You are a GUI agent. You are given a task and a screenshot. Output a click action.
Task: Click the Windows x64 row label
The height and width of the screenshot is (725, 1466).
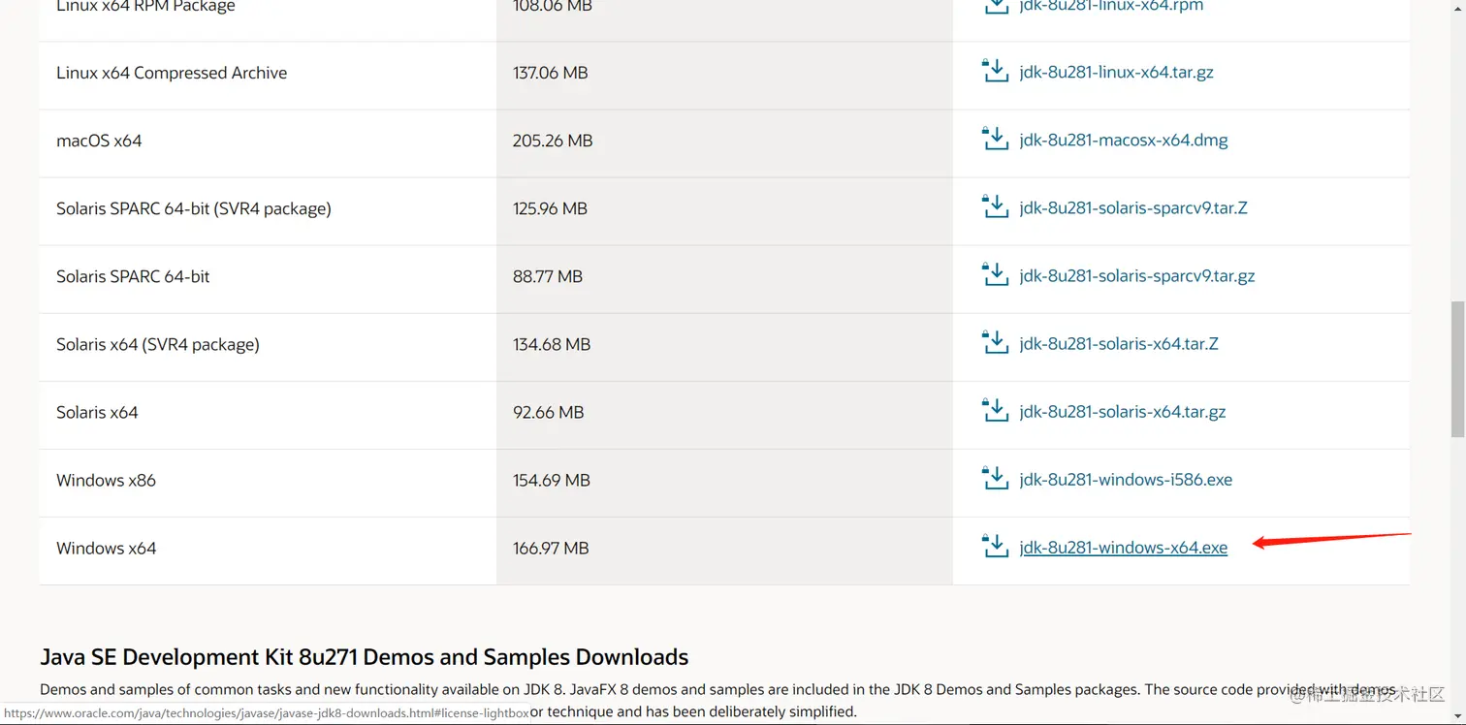click(x=107, y=548)
